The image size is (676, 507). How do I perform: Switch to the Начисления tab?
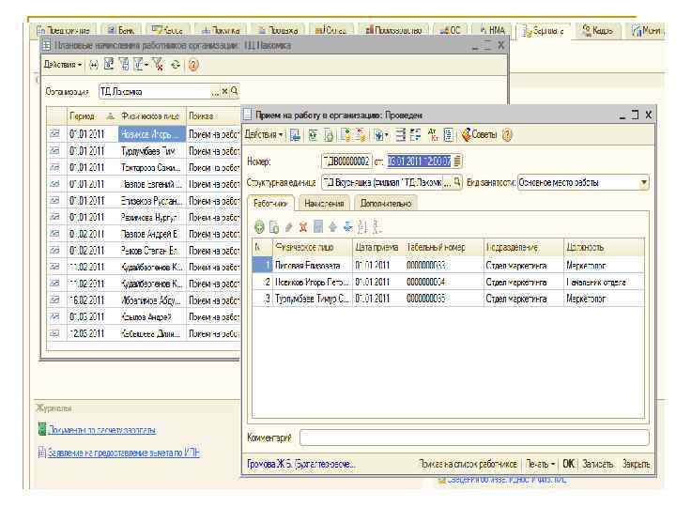(324, 203)
